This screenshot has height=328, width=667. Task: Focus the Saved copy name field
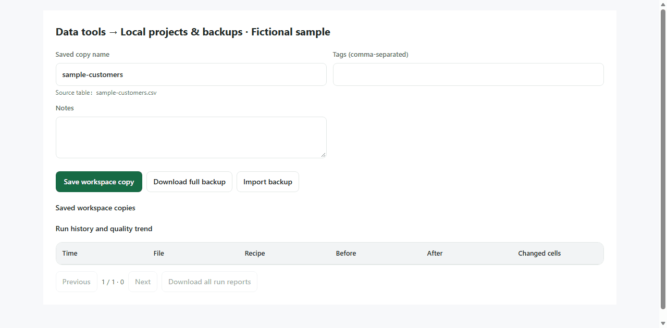[x=191, y=74]
